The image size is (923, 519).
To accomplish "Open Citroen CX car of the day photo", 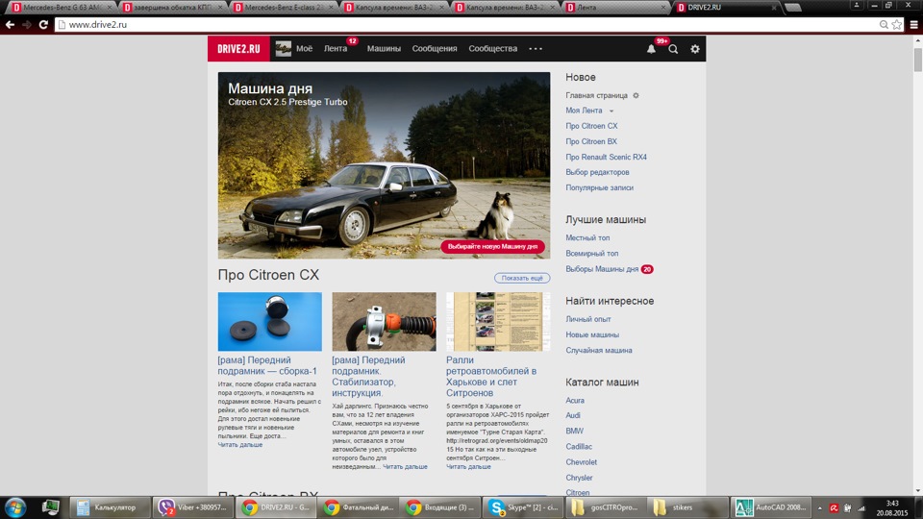I will click(384, 165).
